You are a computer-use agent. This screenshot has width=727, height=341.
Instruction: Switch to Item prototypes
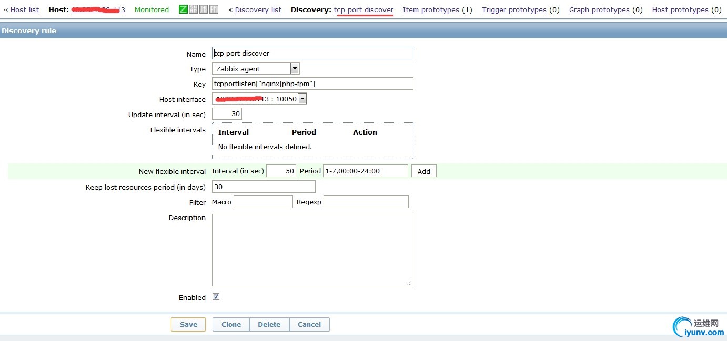pyautogui.click(x=431, y=9)
